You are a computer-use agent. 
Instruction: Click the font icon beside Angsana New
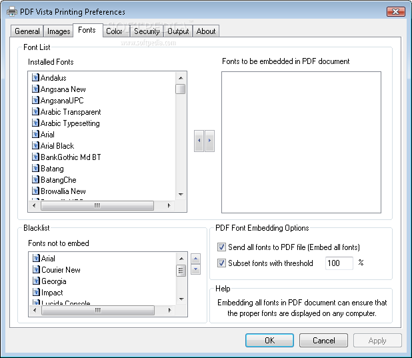pos(35,89)
